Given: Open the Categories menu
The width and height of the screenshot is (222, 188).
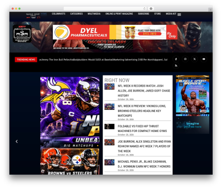Looking at the screenshot, I should coord(76,14).
